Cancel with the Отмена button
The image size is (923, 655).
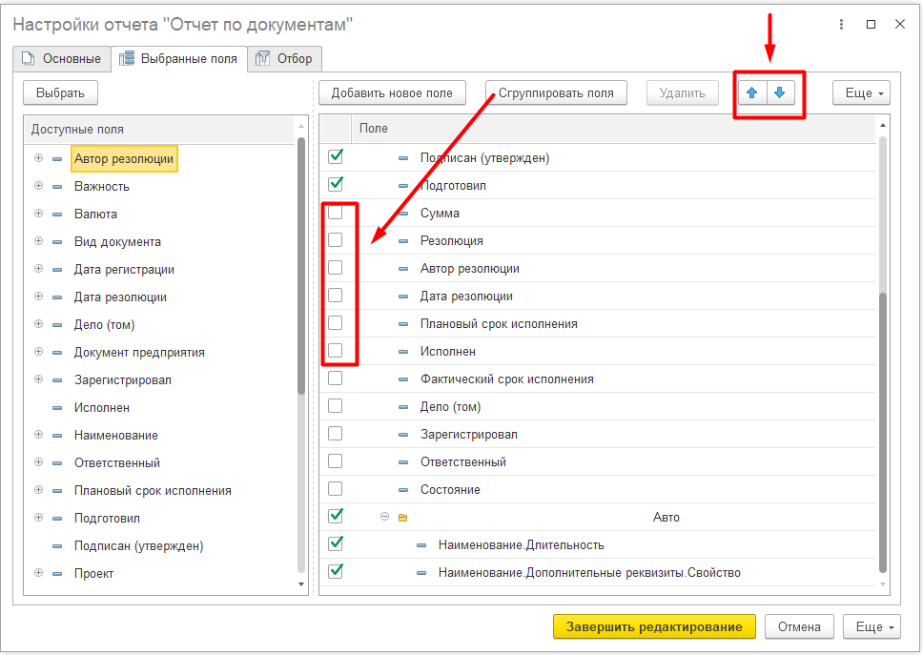coord(799,626)
